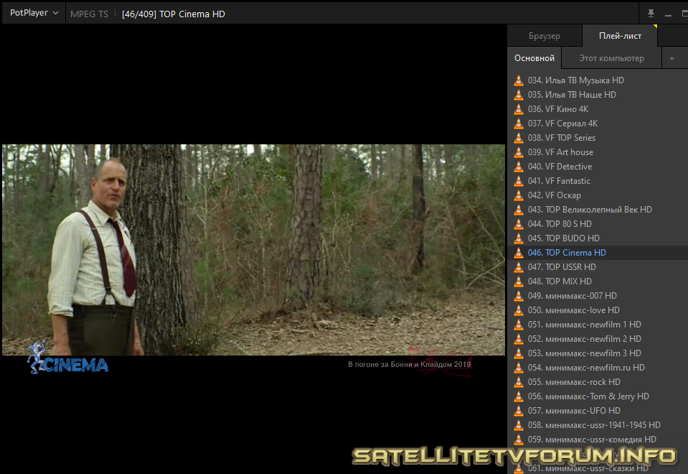
Task: Select channel 047. TOP USSR HD
Action: 598,266
